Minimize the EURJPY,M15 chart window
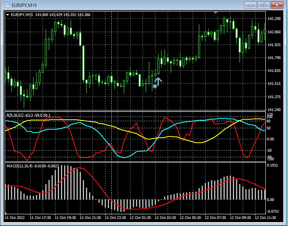288x226 pixels. tap(250, 5)
